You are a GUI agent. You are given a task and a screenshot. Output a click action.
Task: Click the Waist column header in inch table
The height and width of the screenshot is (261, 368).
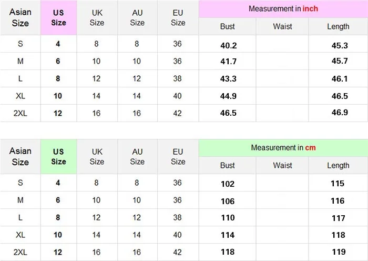pos(282,26)
